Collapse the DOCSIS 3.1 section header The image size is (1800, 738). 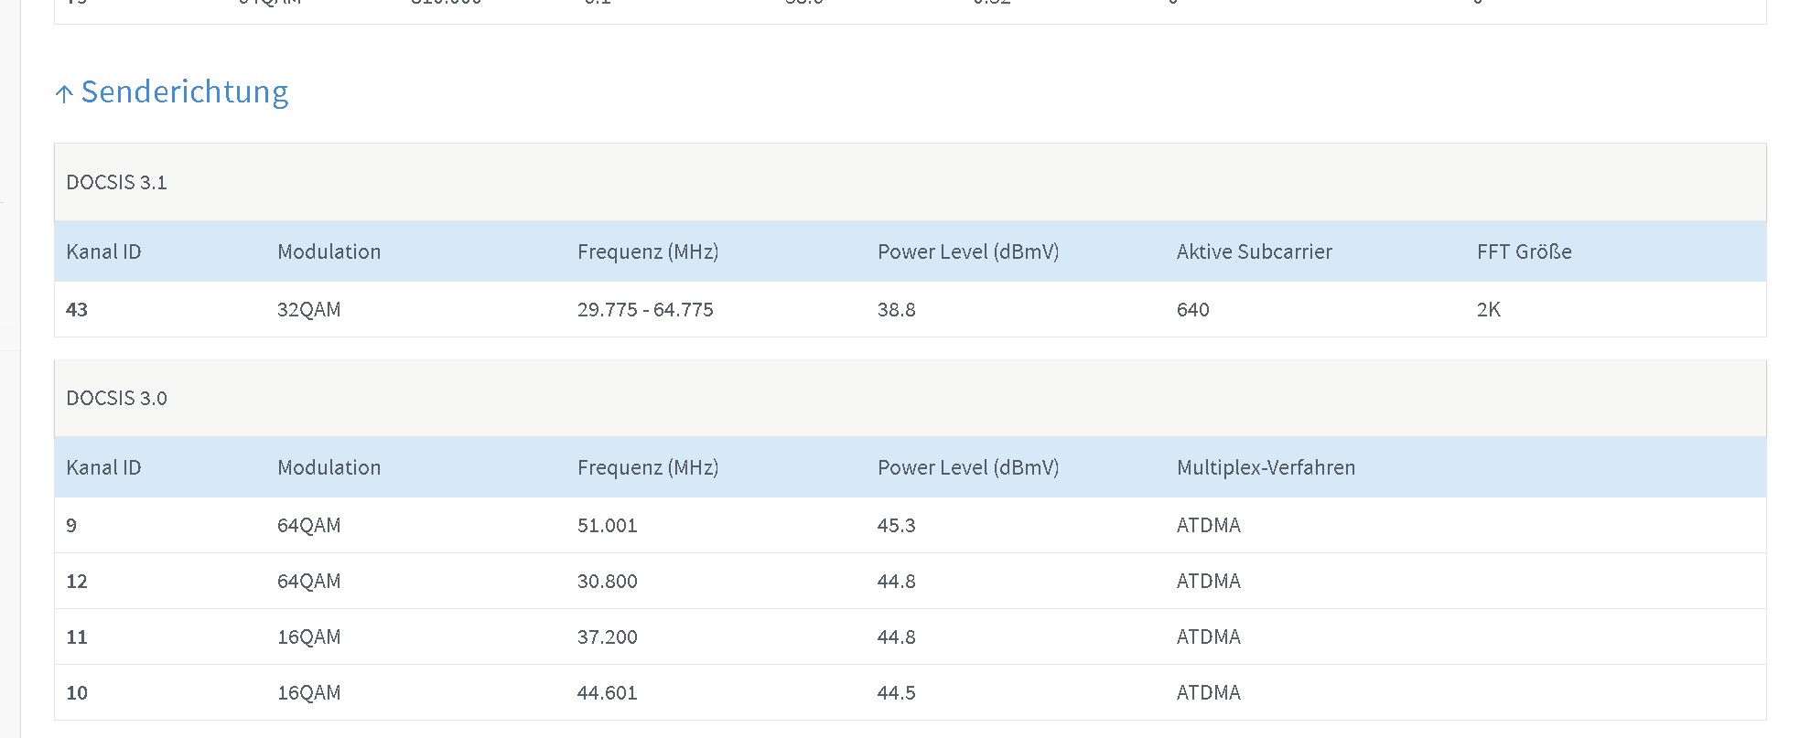coord(116,182)
